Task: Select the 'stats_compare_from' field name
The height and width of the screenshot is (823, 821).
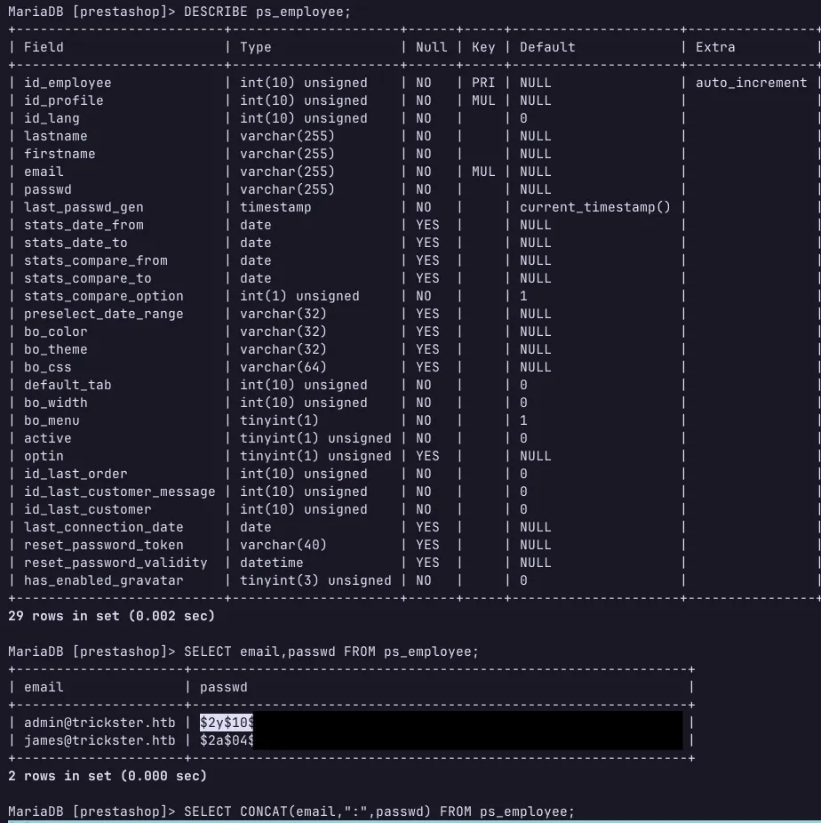Action: 95,261
